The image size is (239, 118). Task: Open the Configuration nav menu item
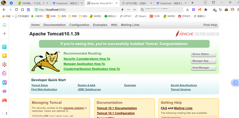pos(79,25)
